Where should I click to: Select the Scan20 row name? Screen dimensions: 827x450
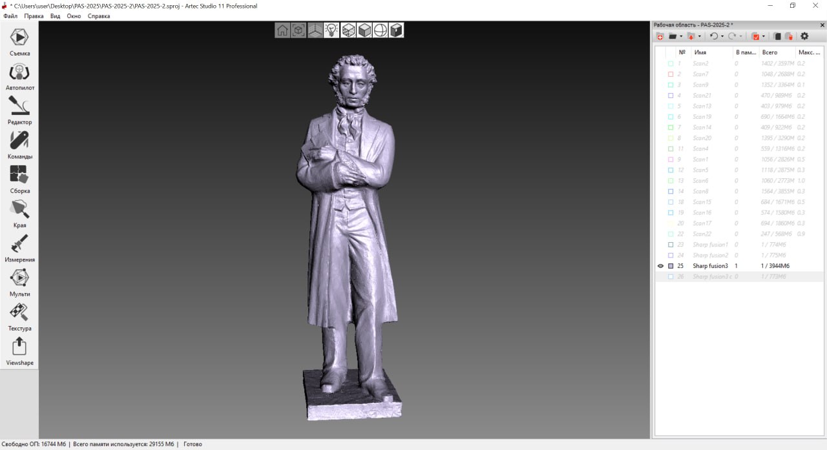tap(702, 138)
